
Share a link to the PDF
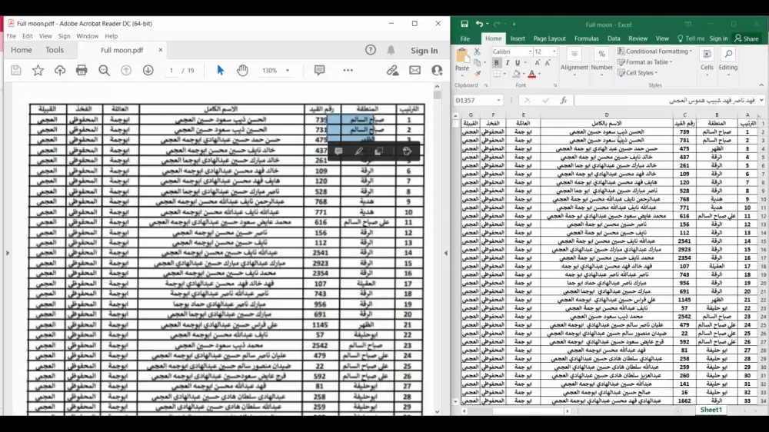[x=392, y=71]
